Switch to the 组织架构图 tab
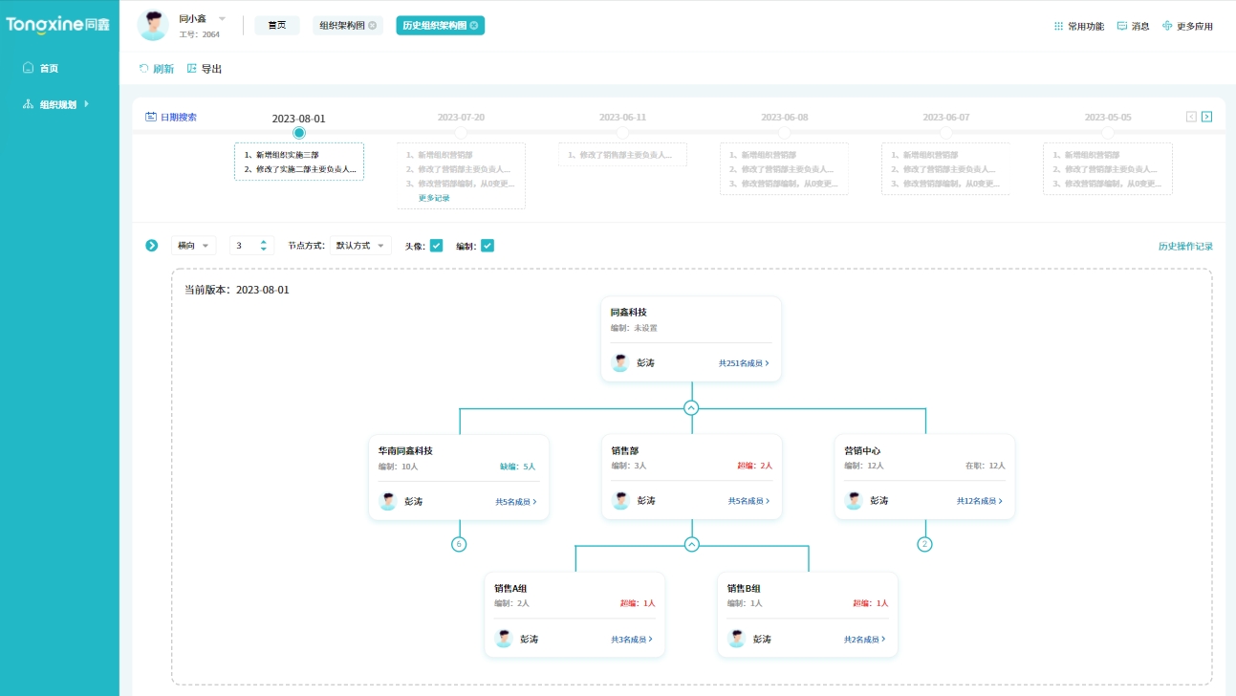The height and width of the screenshot is (696, 1236). [x=347, y=26]
